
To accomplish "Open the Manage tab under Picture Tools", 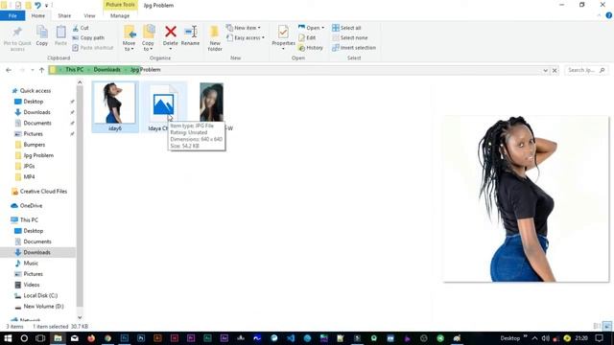I will pos(120,15).
